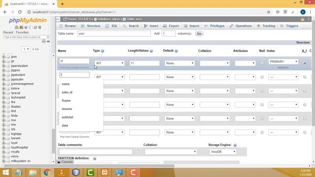Toggle Null checkbox in last column row
Viewport: 315px width, 177px height.
(262, 132)
